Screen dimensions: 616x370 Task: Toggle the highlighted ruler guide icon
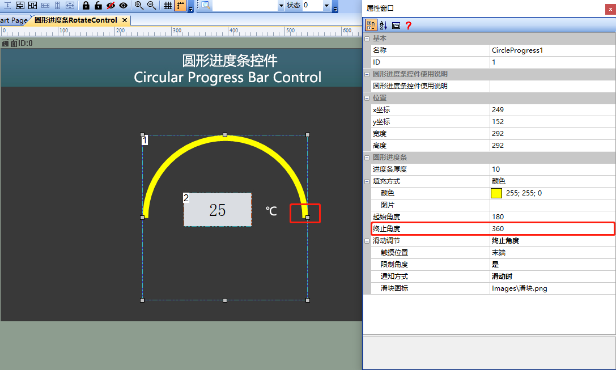[x=180, y=6]
